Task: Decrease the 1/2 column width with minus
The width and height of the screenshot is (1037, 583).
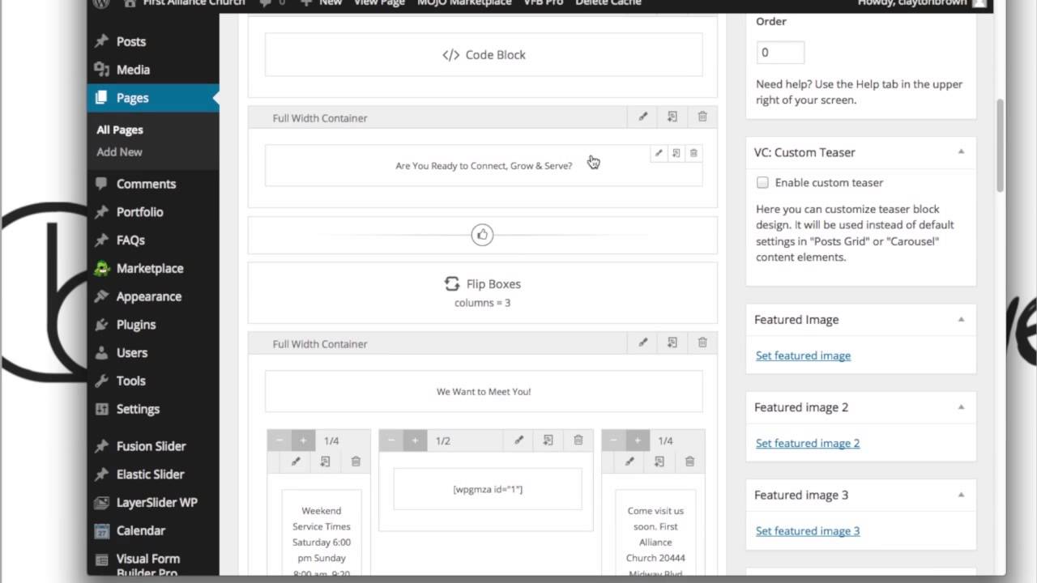Action: 392,440
